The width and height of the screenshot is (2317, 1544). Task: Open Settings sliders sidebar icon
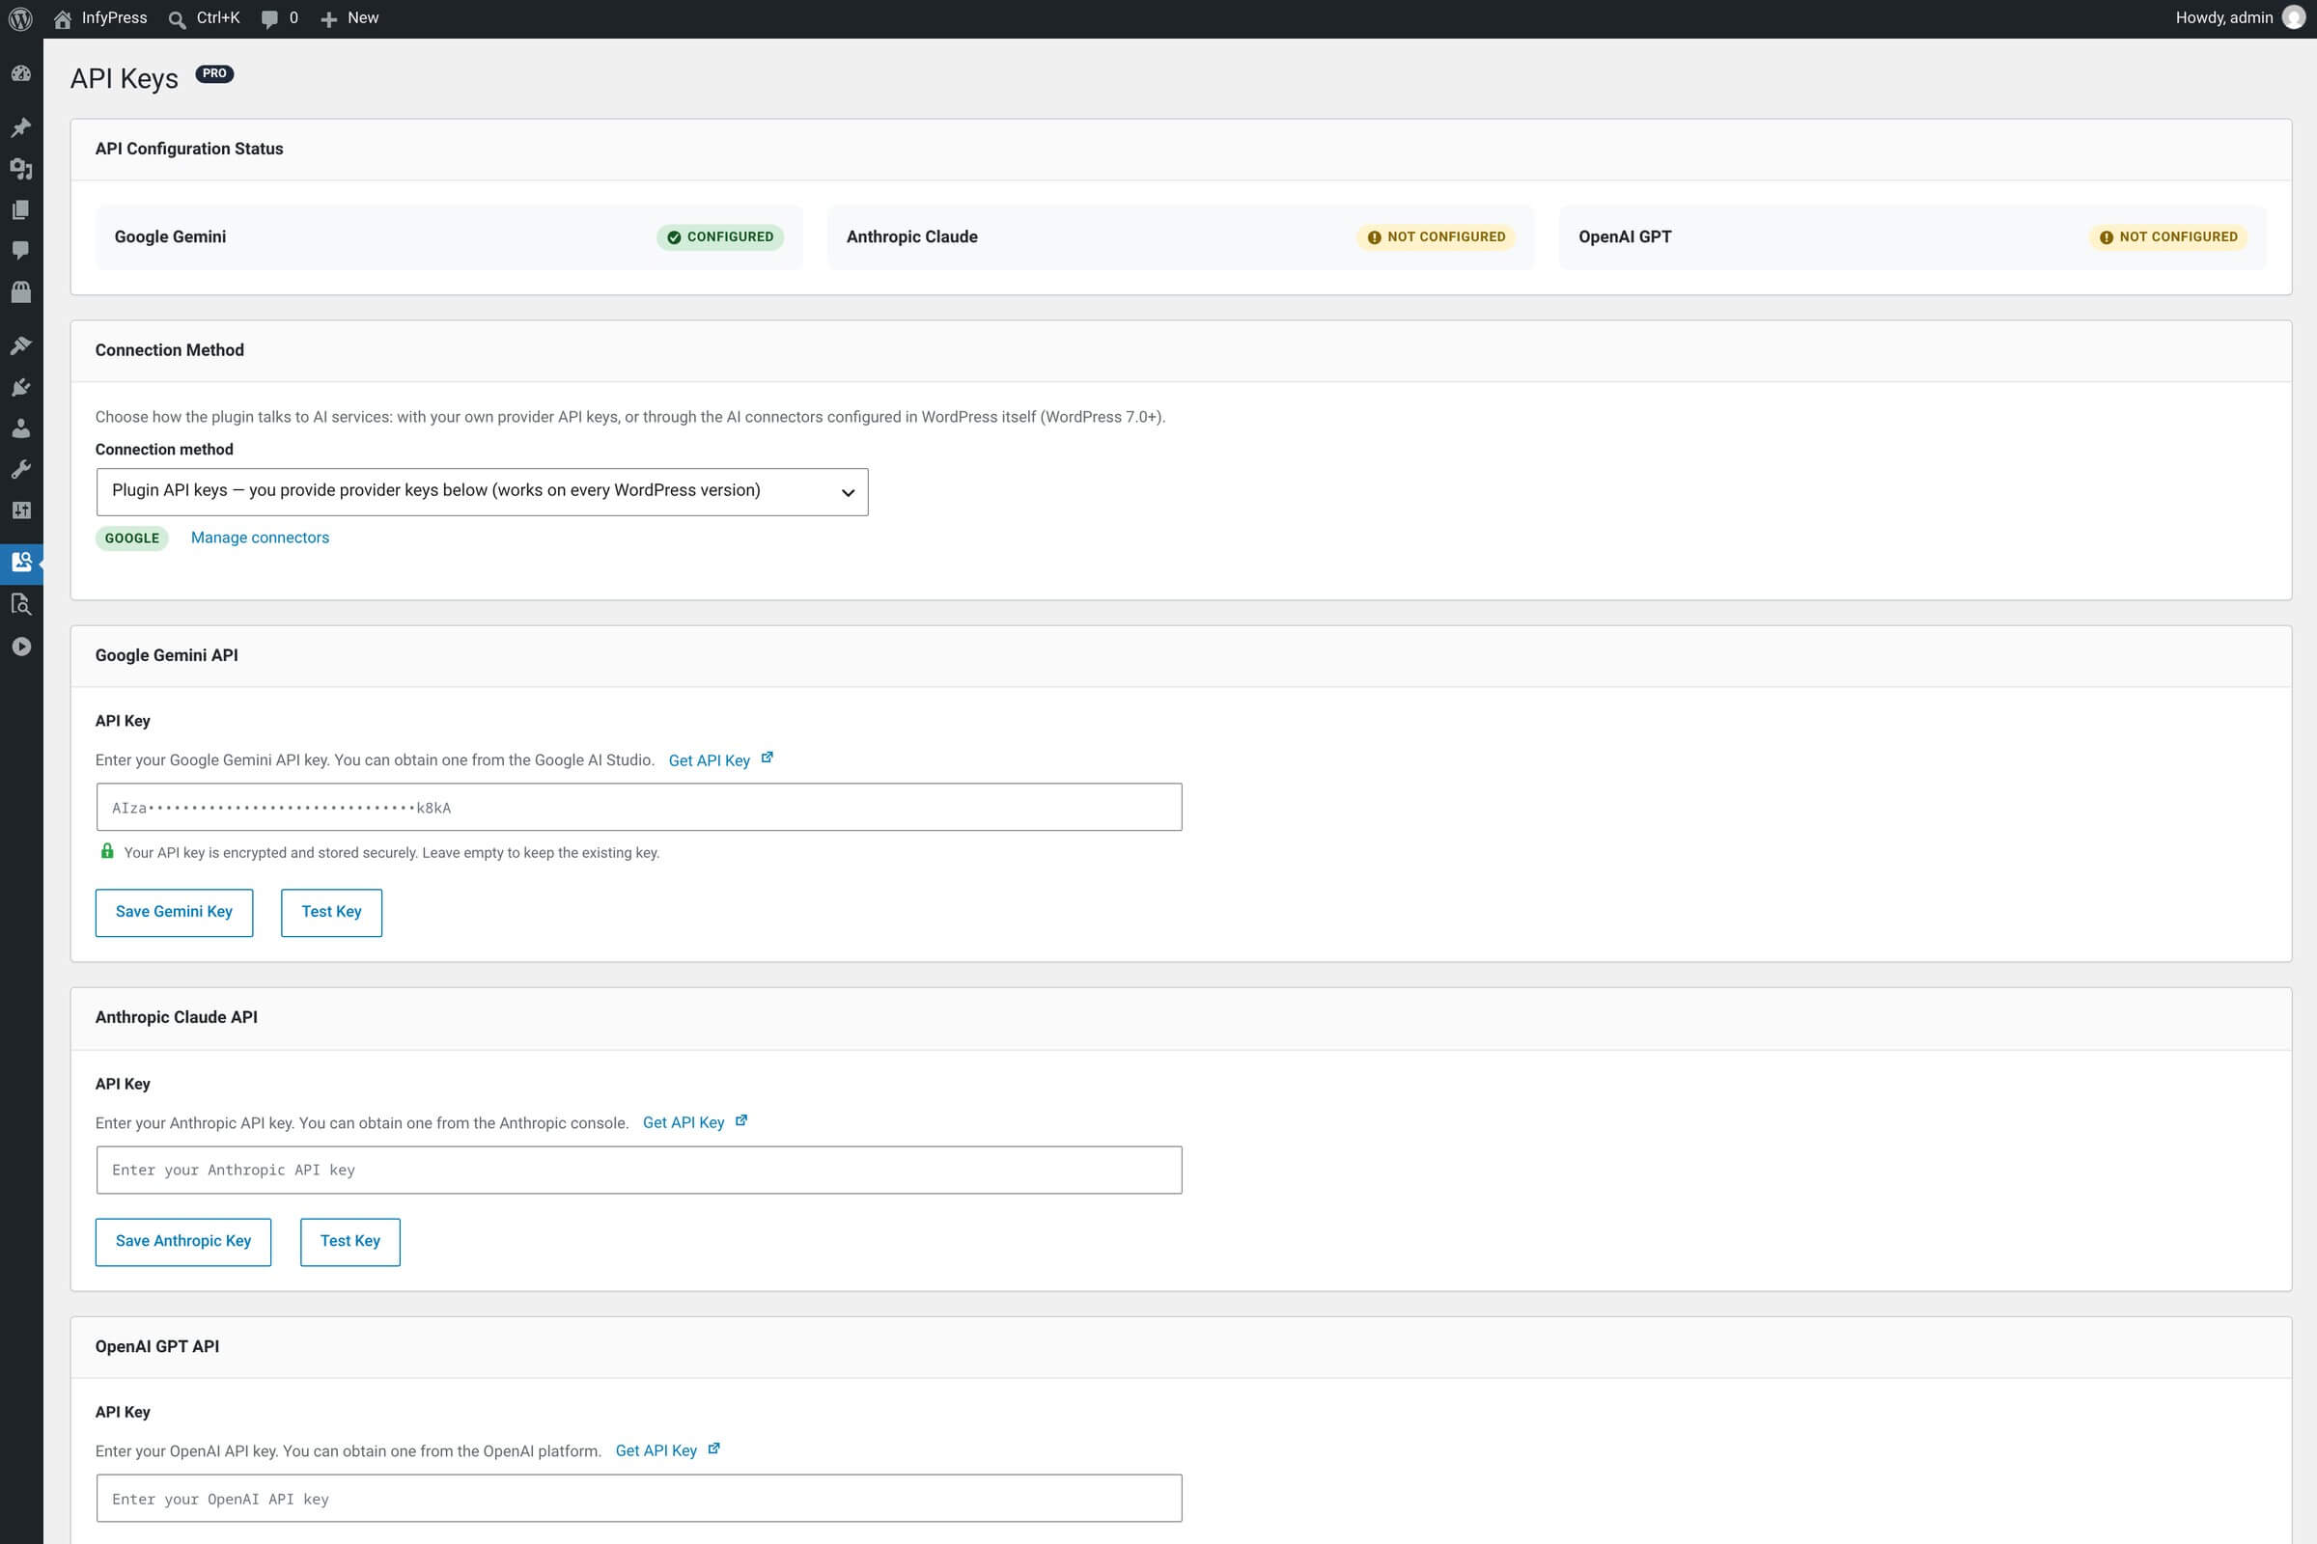click(x=20, y=510)
